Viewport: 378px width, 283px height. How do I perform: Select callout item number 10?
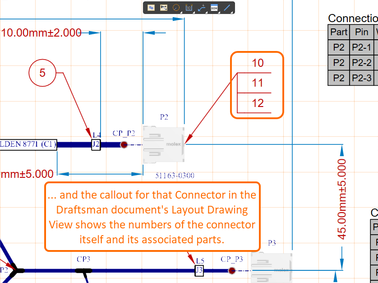click(x=258, y=63)
